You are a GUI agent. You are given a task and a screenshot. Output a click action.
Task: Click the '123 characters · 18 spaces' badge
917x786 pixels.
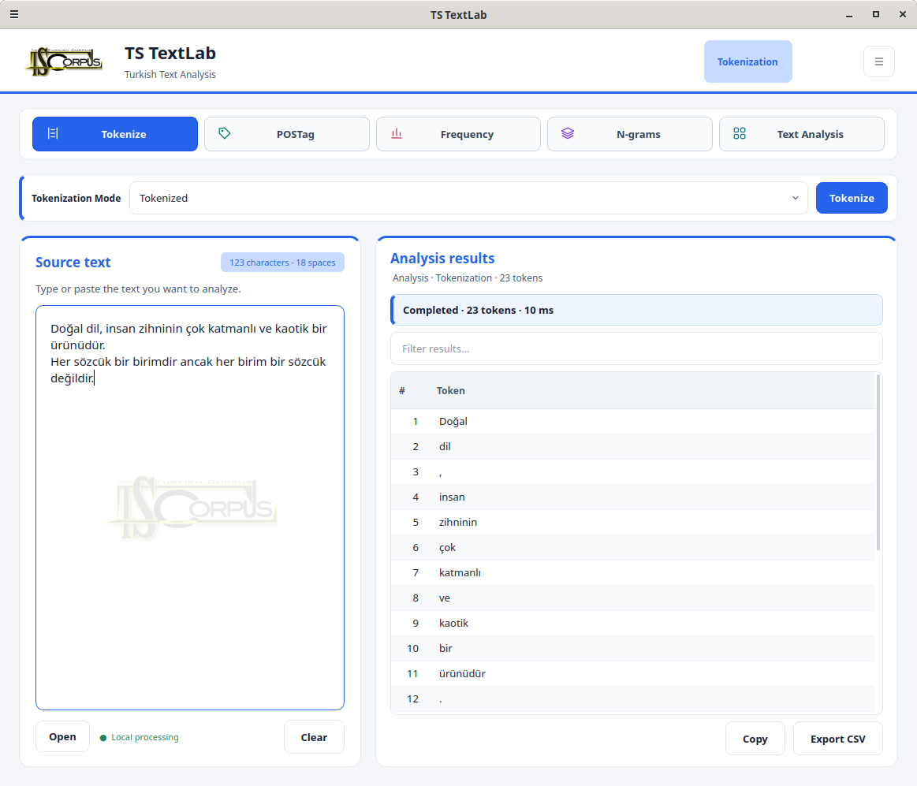(282, 263)
